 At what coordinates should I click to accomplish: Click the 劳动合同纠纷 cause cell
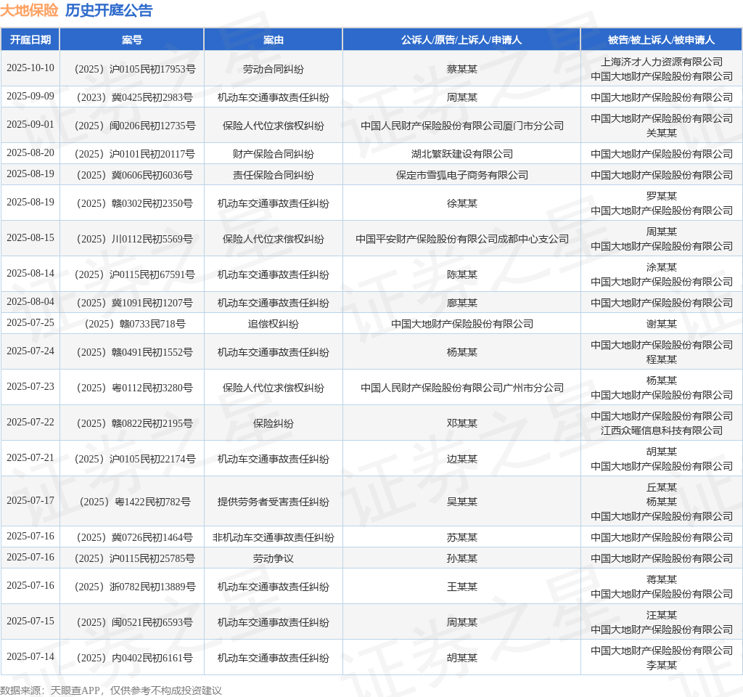coord(274,69)
